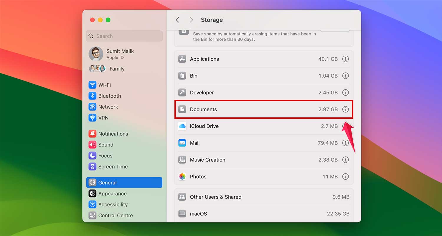Click the Search field
The width and height of the screenshot is (442, 236).
point(124,36)
